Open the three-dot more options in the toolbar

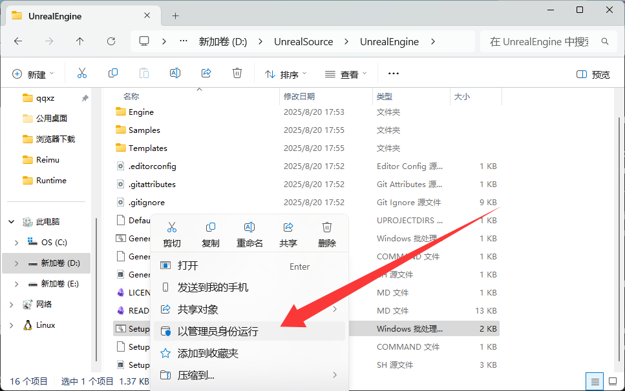(394, 74)
